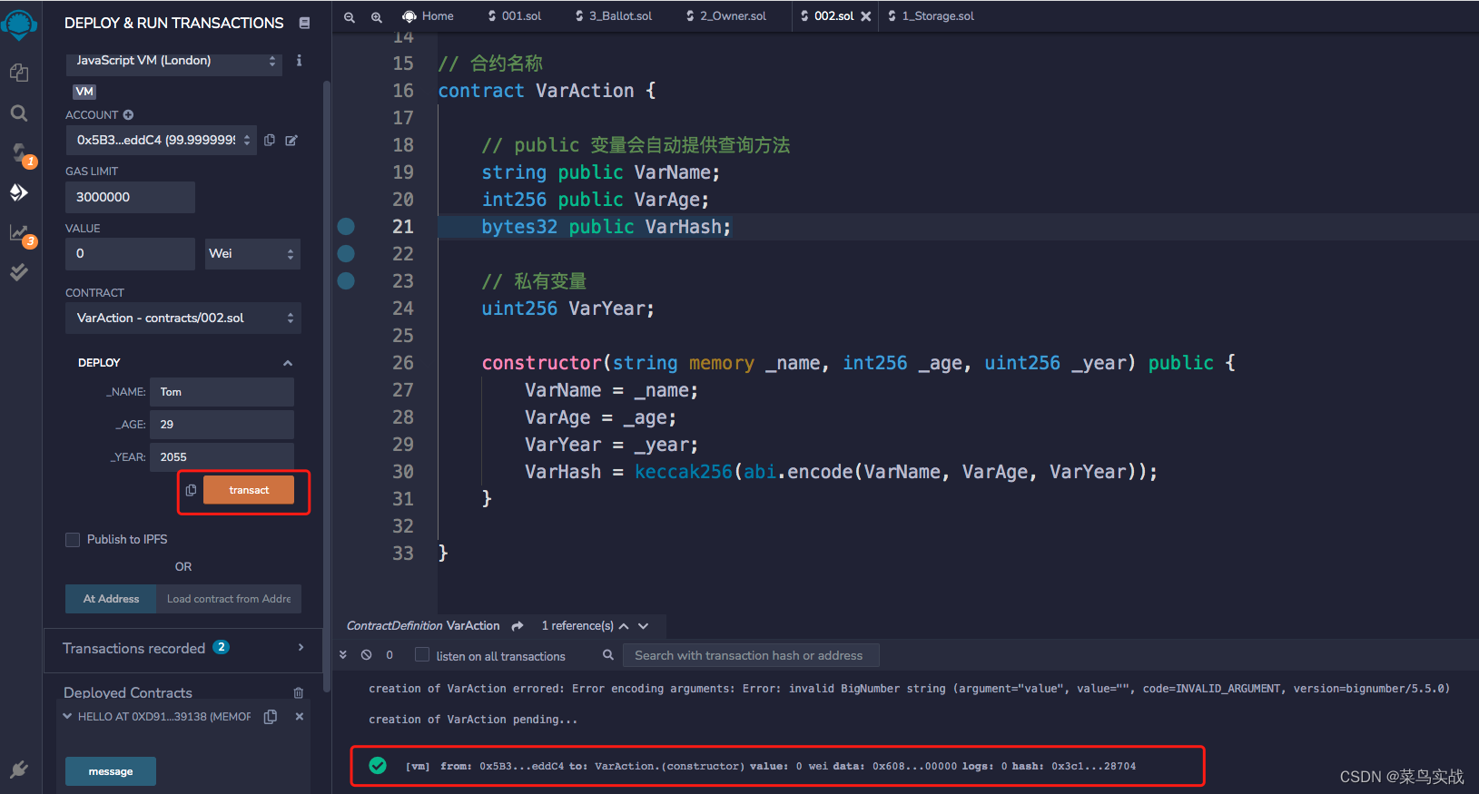Focus Load contract from Address field

229,599
